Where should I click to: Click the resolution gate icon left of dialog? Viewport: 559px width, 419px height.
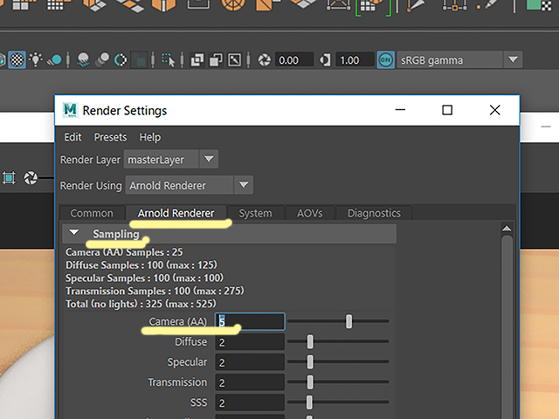(x=9, y=177)
